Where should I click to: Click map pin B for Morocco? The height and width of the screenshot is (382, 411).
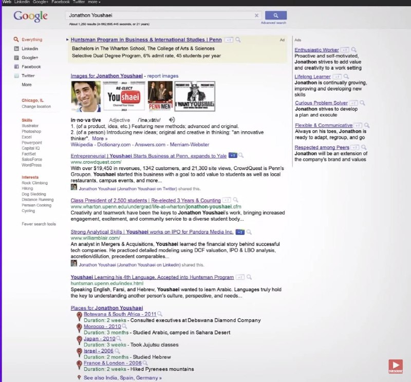click(79, 328)
